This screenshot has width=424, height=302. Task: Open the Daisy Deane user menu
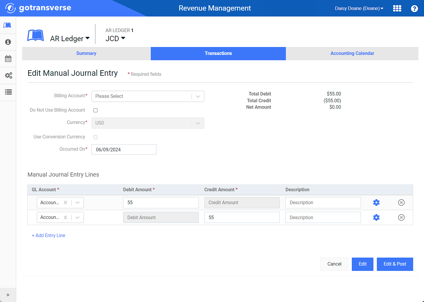point(359,8)
